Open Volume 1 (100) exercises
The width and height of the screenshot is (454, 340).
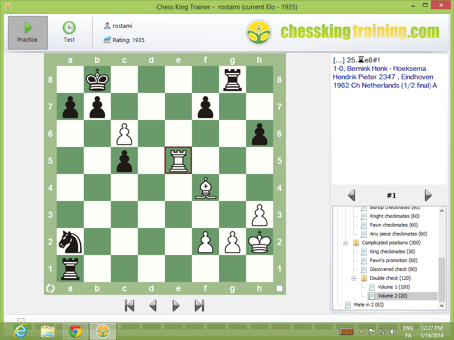394,287
